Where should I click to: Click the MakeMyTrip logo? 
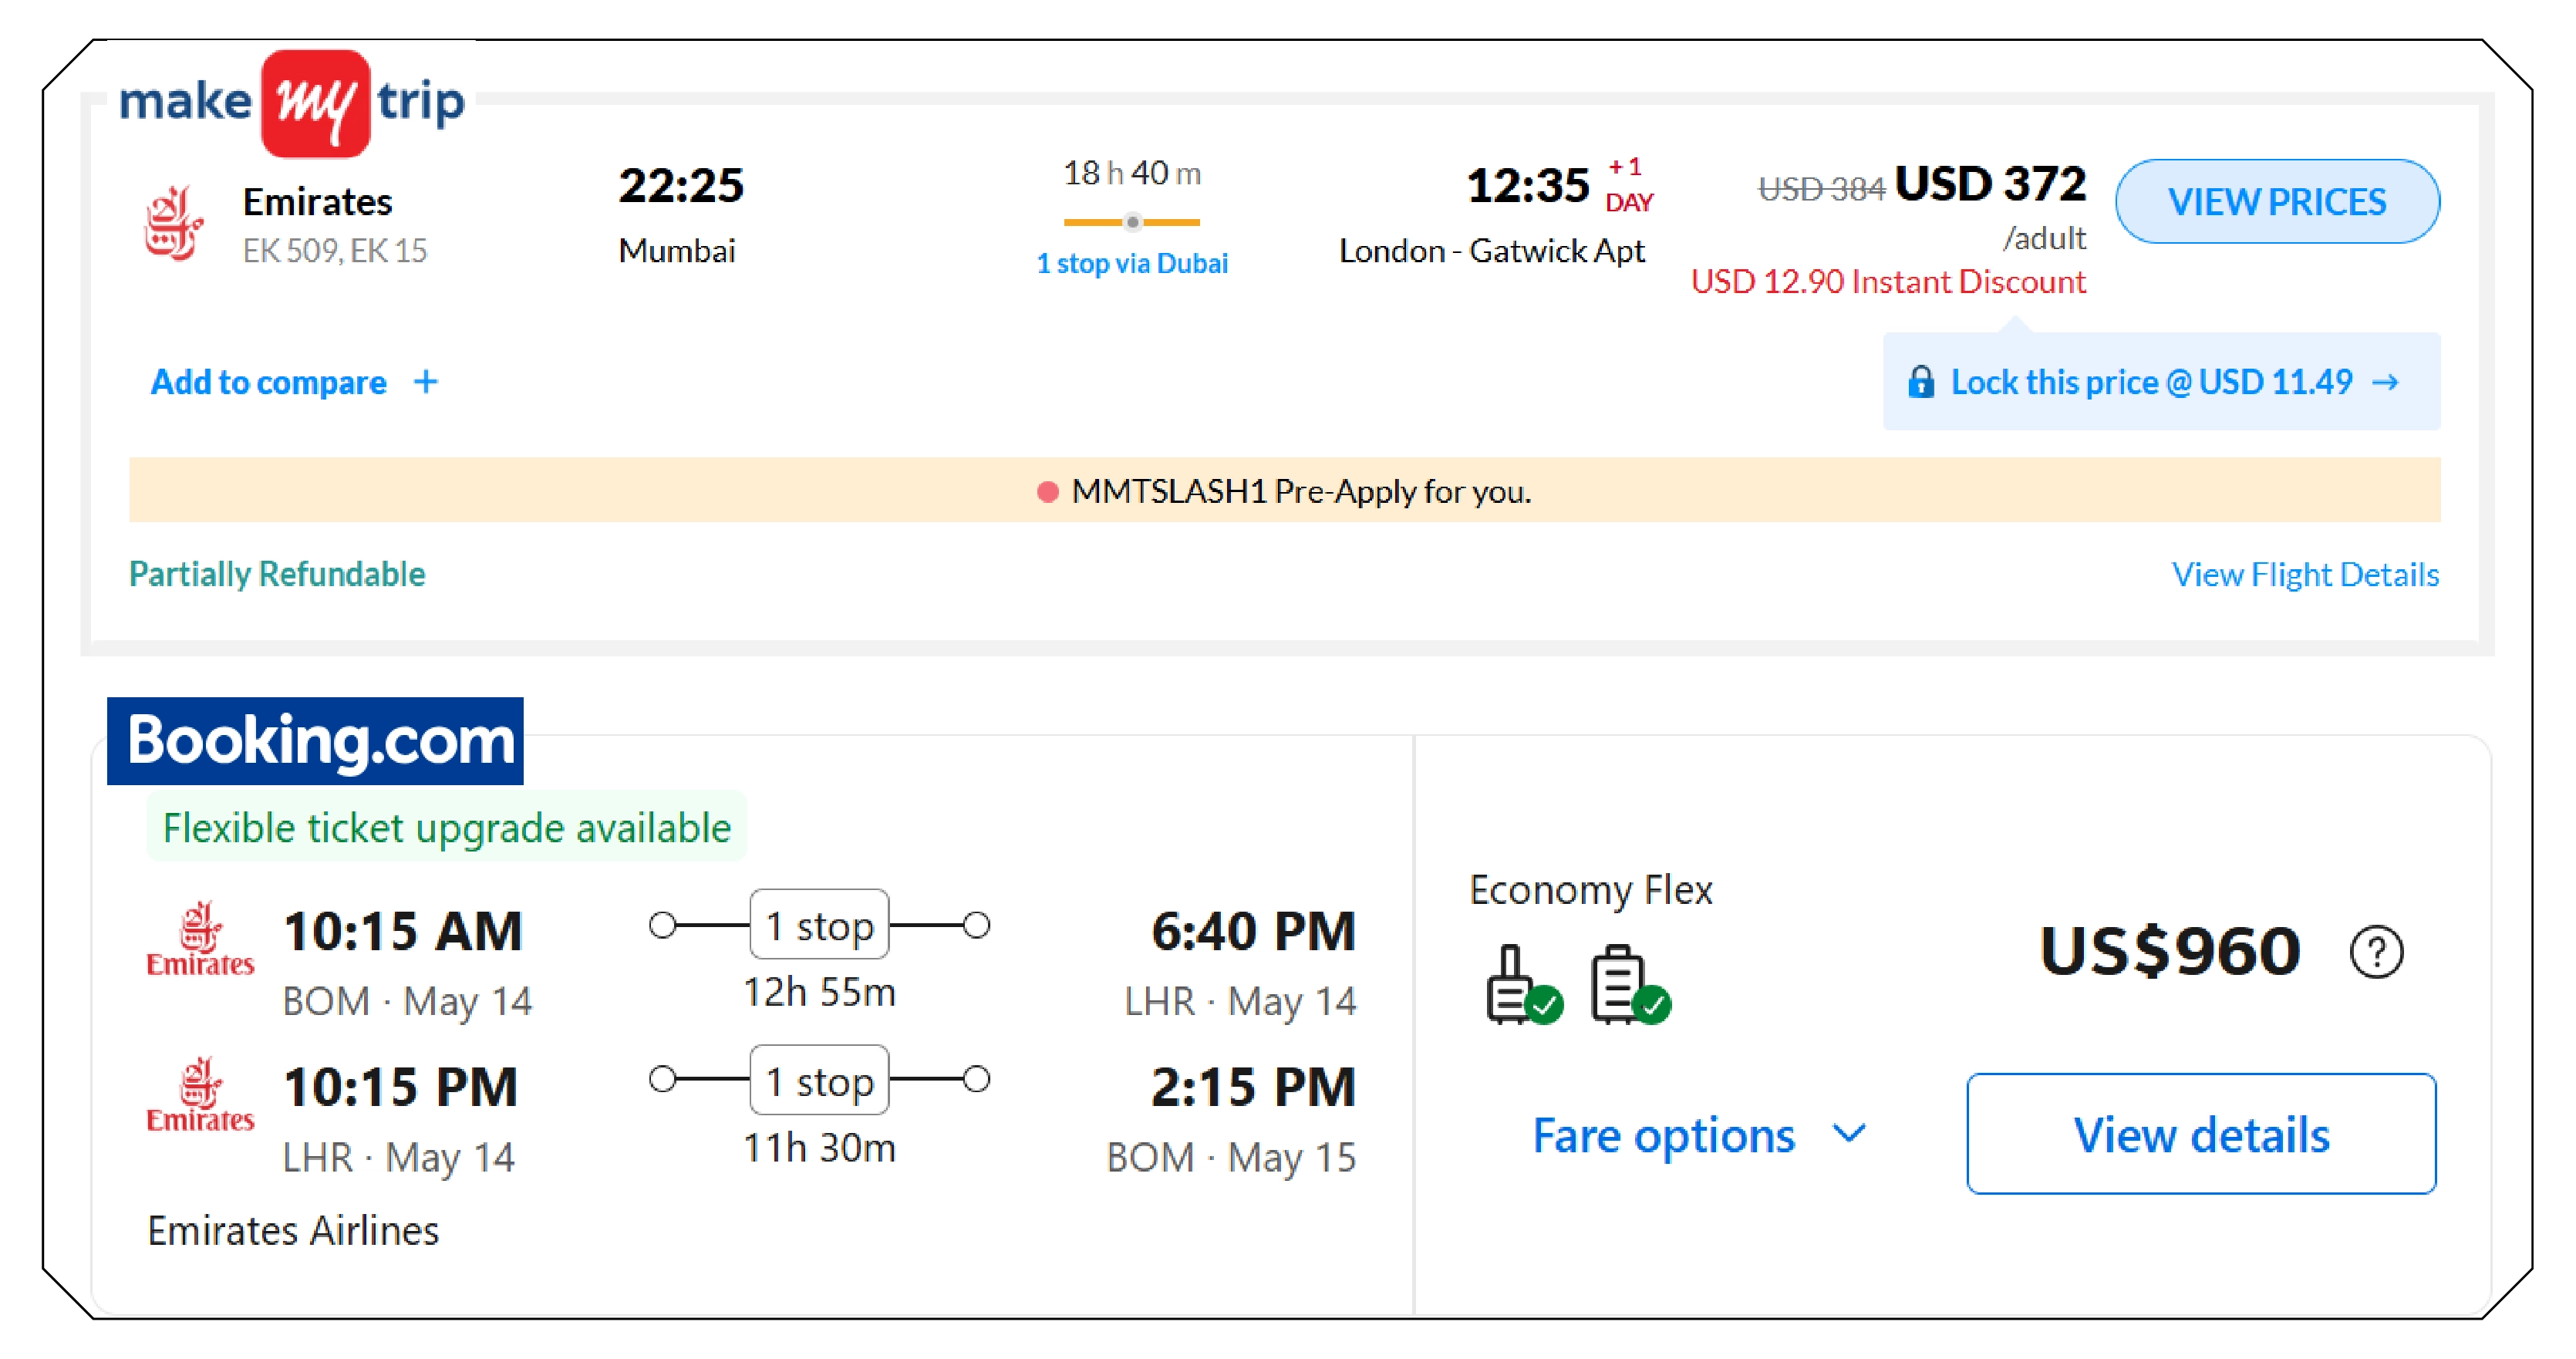click(291, 100)
